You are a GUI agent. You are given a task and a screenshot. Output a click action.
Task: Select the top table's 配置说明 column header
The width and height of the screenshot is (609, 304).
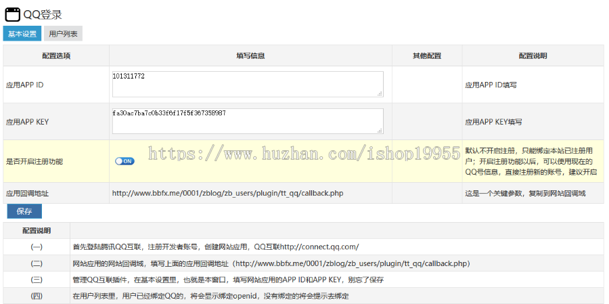tap(533, 56)
